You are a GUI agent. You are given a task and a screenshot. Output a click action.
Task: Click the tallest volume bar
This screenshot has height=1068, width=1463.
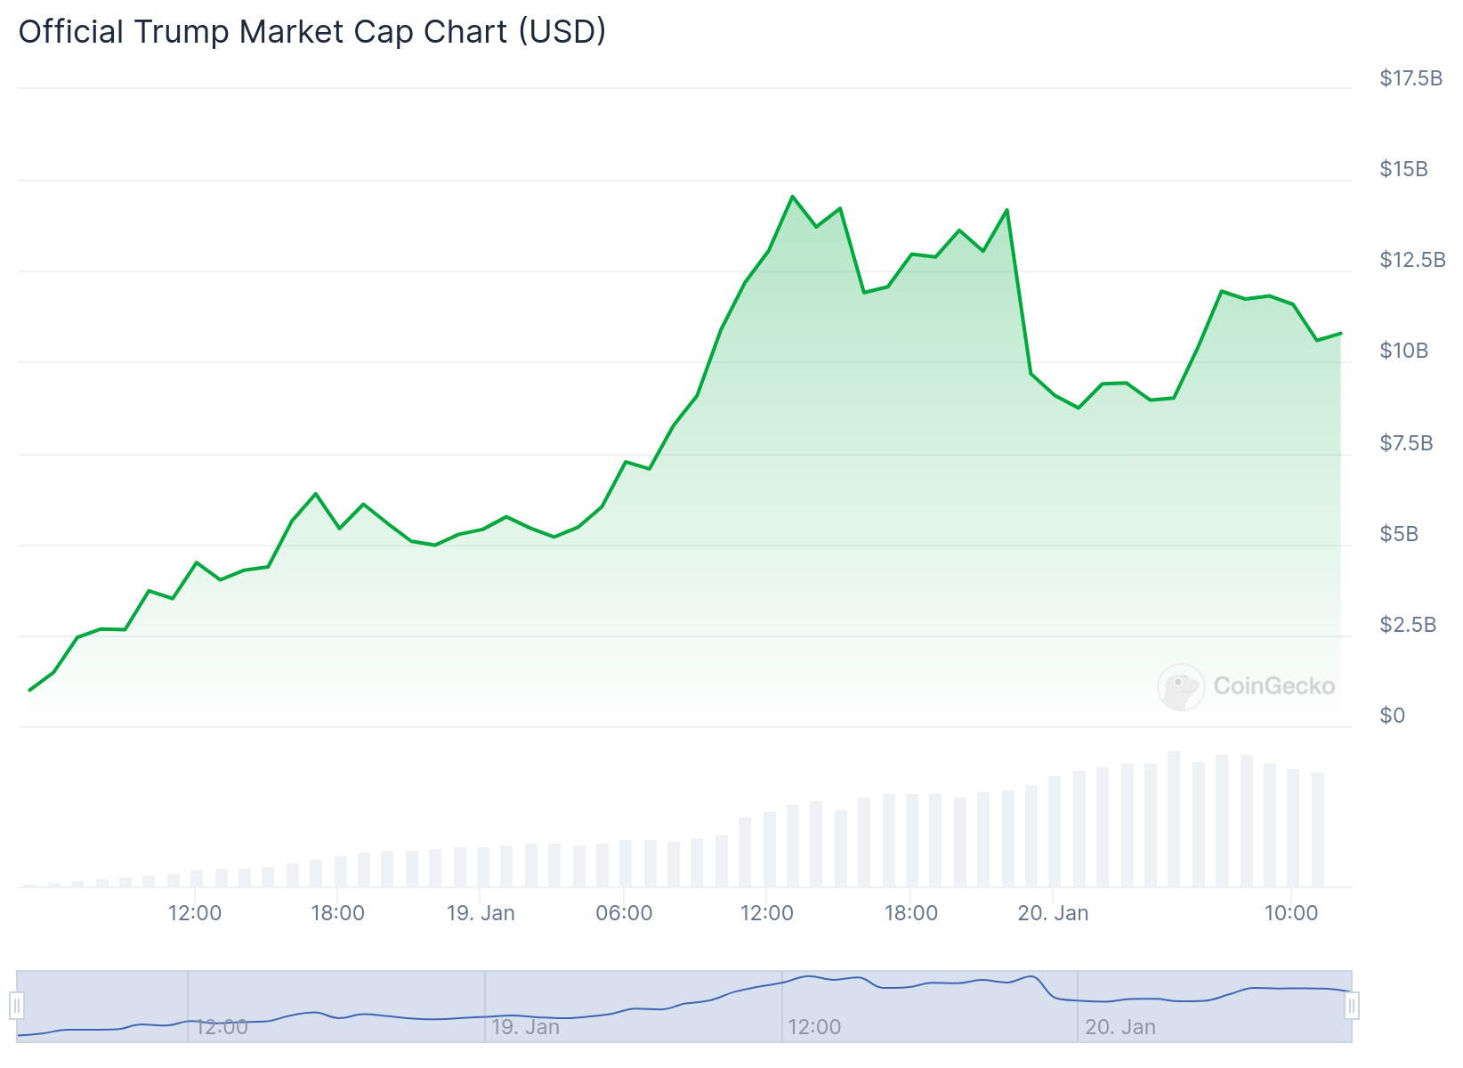(1174, 819)
